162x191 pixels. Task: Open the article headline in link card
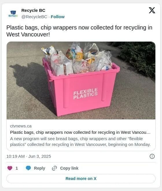[x=80, y=132]
